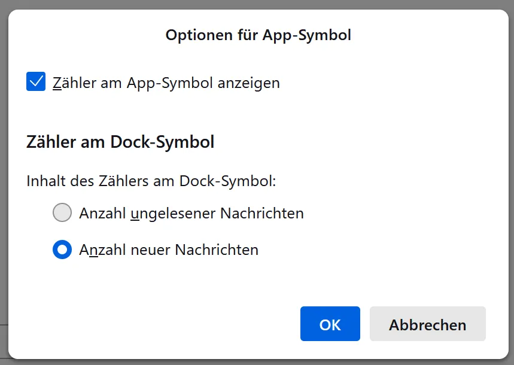
Task: Switch the badge content to unread messages count
Action: click(x=62, y=212)
